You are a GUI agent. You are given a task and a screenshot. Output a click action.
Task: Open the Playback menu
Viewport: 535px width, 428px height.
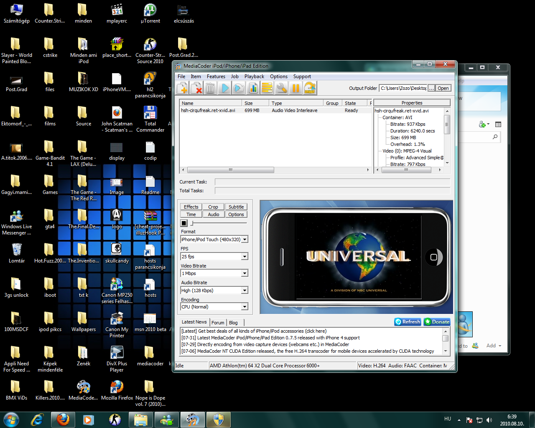pos(254,76)
